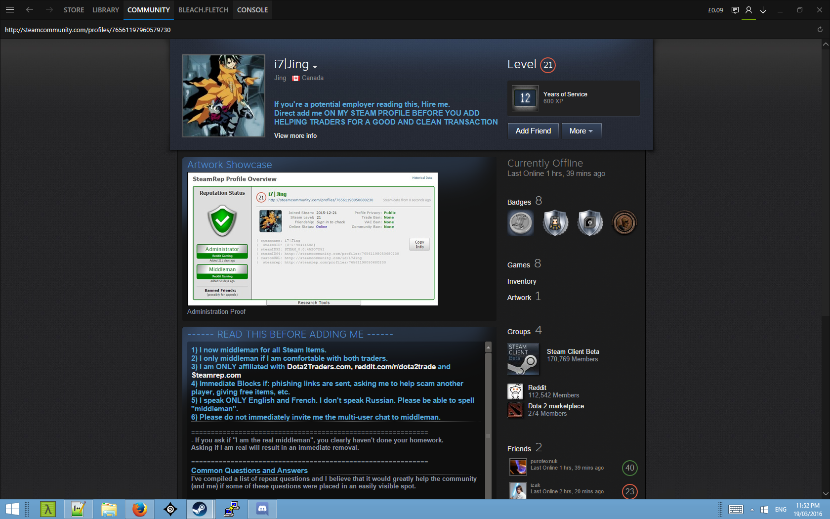Open Discord from the taskbar
The width and height of the screenshot is (830, 519).
tap(262, 509)
